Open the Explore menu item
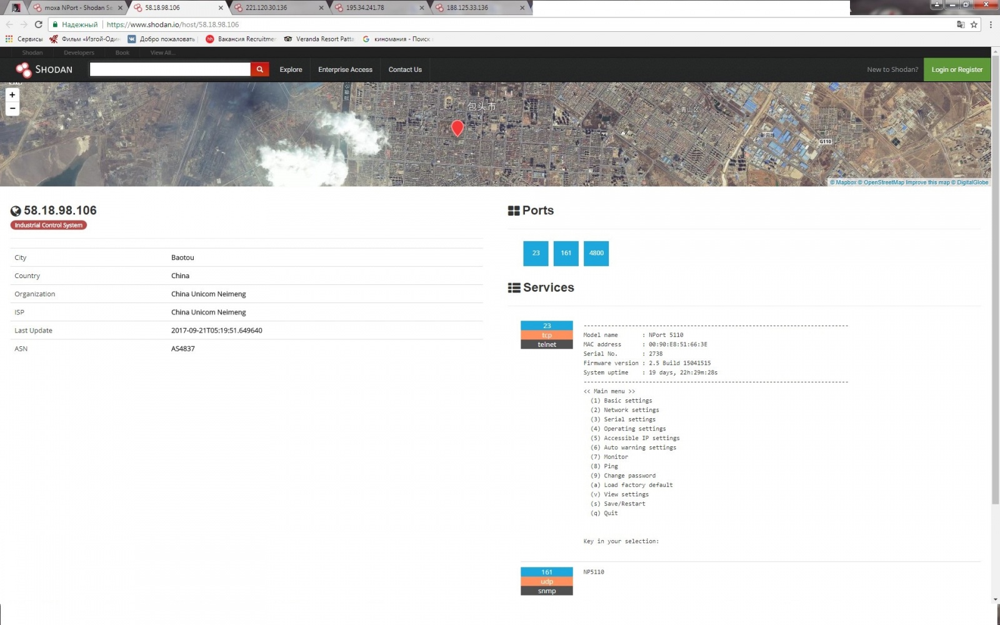 pos(291,69)
